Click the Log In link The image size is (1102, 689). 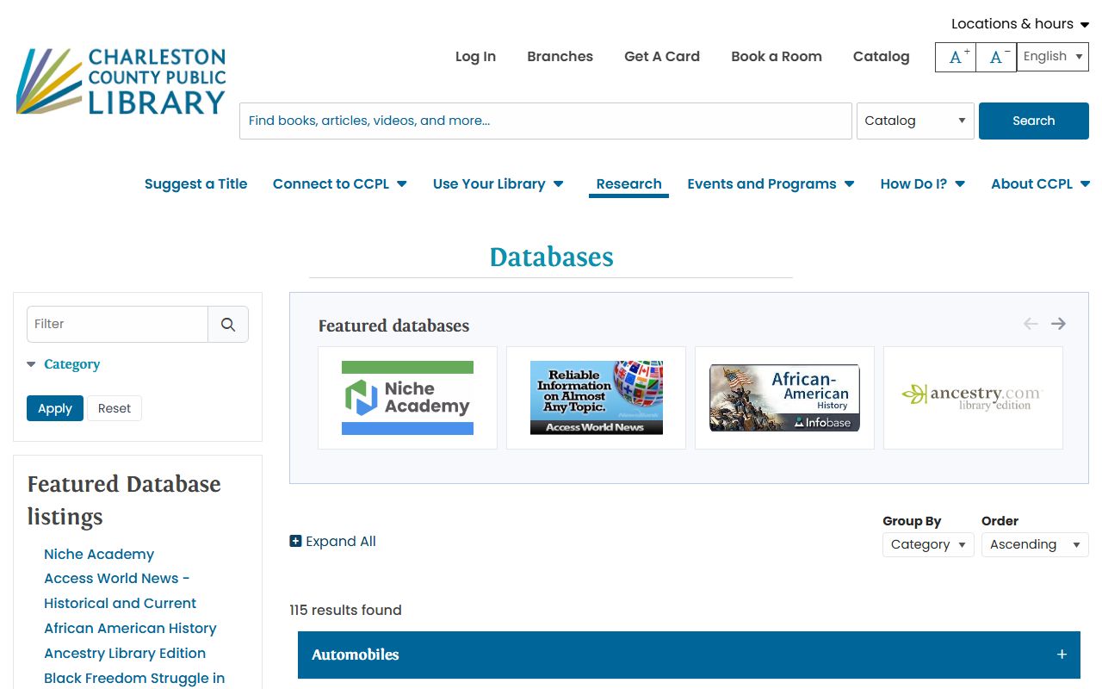(475, 57)
